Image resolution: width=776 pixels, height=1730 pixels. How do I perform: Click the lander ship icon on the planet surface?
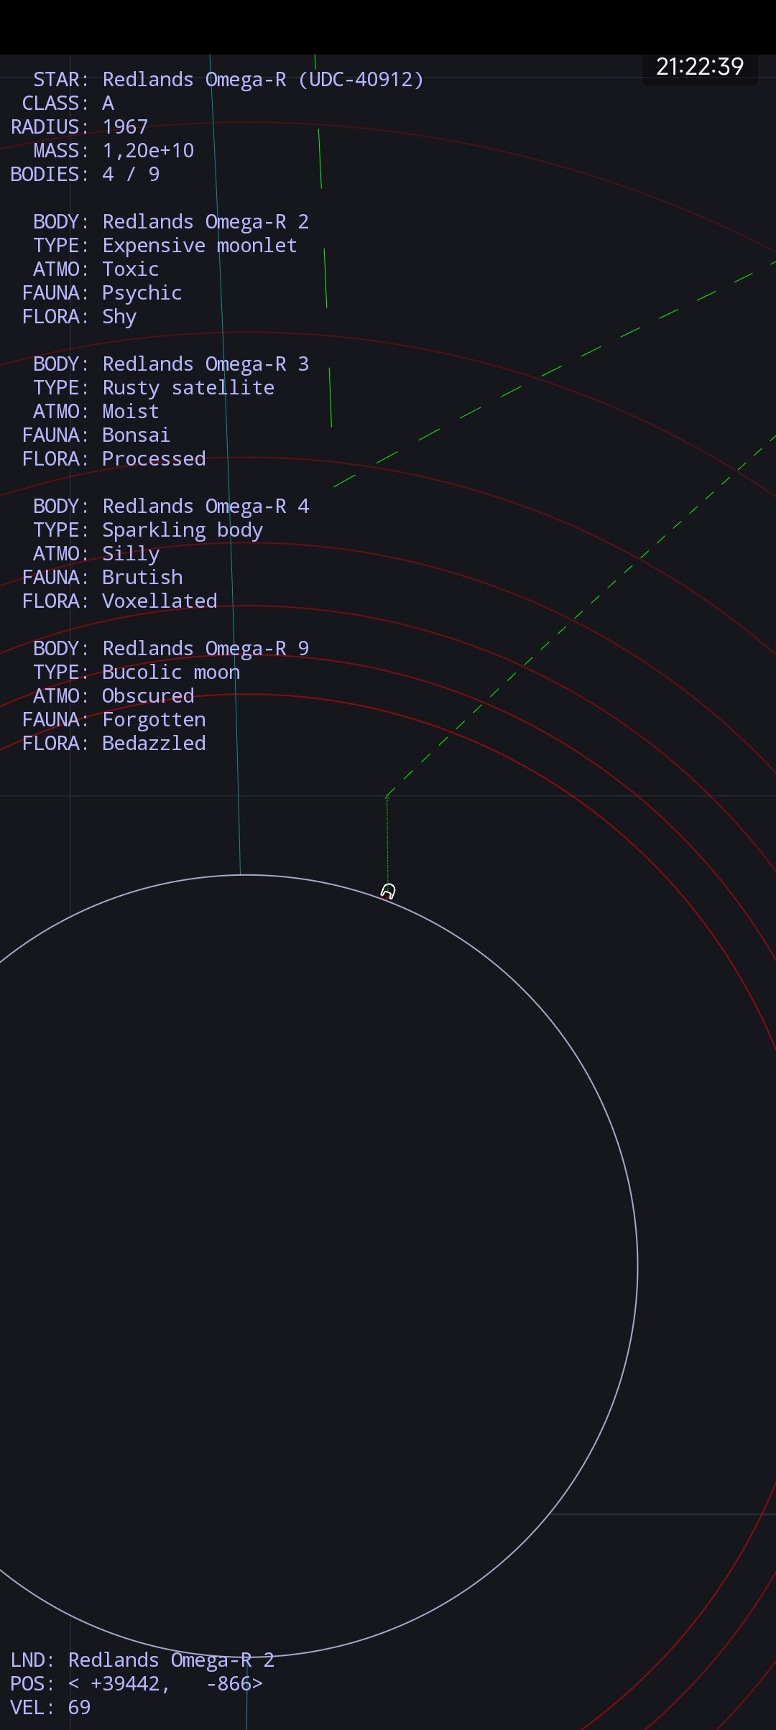click(388, 892)
